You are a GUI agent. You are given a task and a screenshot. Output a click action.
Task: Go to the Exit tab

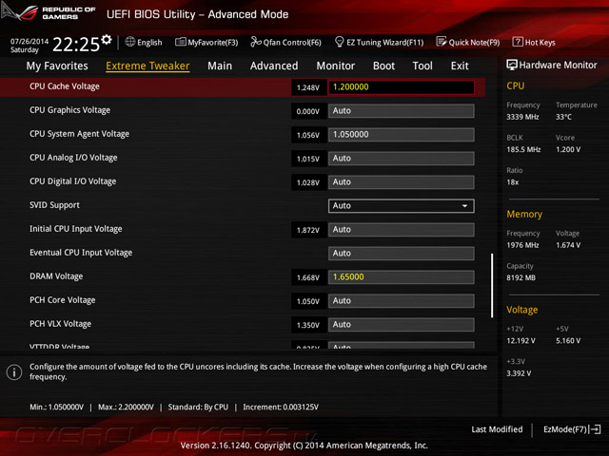coord(460,66)
